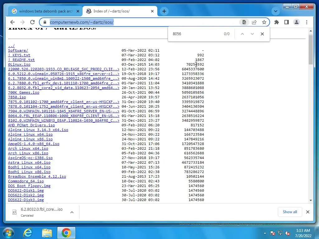Image resolution: width=319 pixels, height=239 pixels.
Task: Open the profile avatar icon
Action: [297, 22]
